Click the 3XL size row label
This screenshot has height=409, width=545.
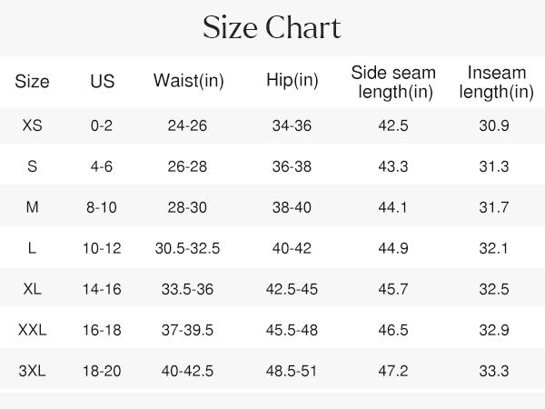click(x=32, y=371)
